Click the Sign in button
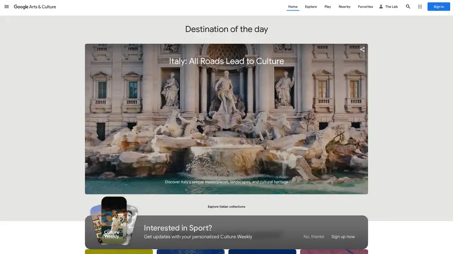453x254 pixels. pyautogui.click(x=438, y=7)
